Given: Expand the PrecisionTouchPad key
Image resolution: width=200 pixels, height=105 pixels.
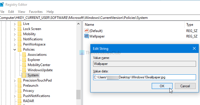Looking at the screenshot, I should click(x=15, y=80).
